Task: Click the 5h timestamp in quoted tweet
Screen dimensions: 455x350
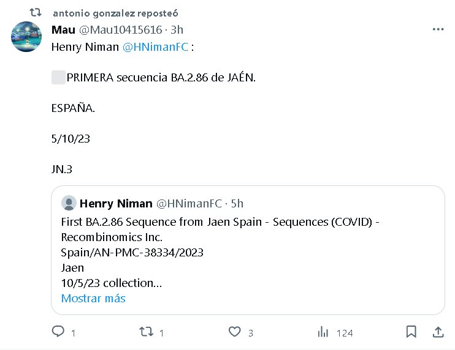Action: coord(237,203)
